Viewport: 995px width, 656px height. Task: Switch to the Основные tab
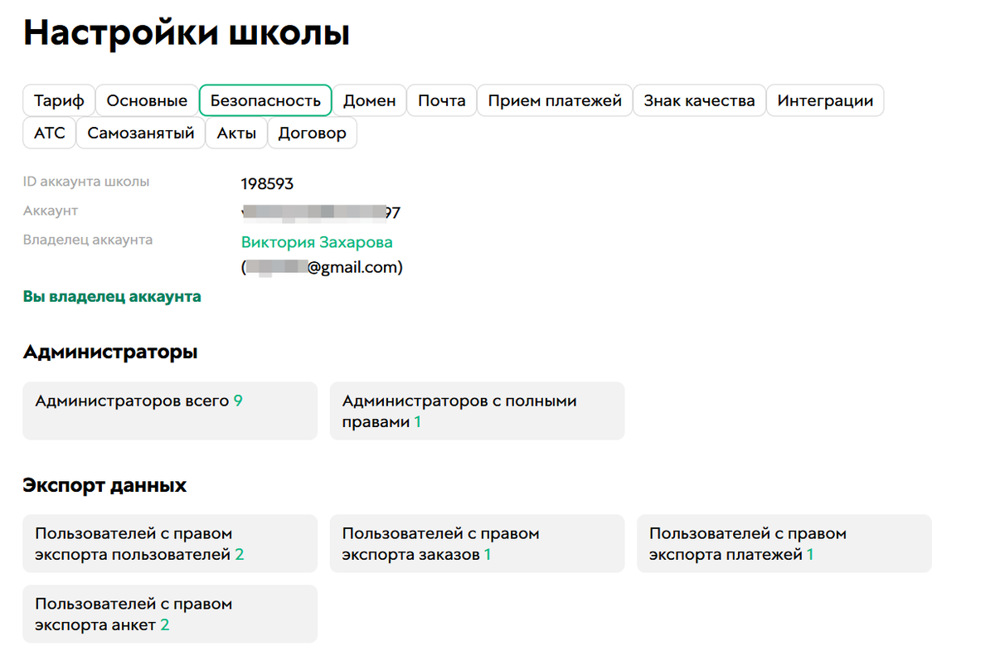(x=147, y=101)
